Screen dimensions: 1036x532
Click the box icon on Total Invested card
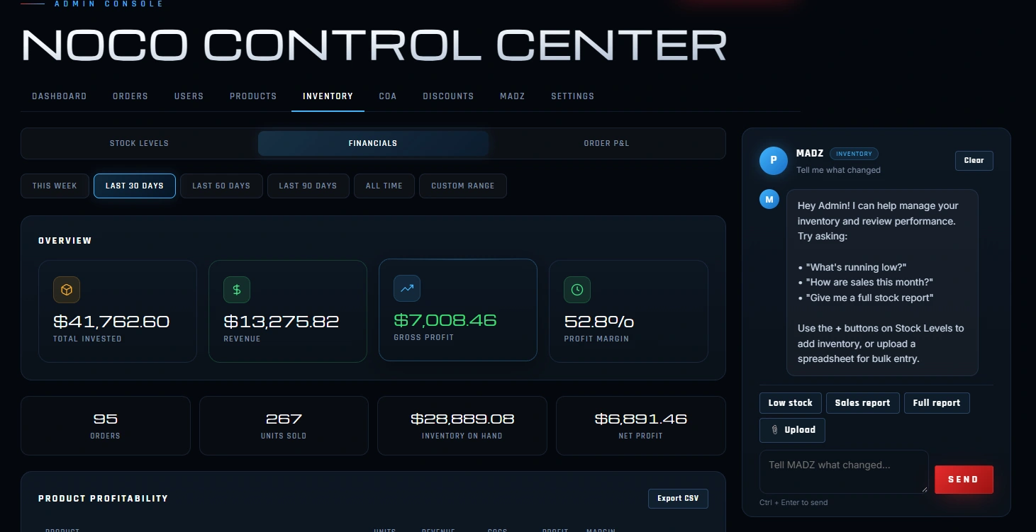click(67, 290)
